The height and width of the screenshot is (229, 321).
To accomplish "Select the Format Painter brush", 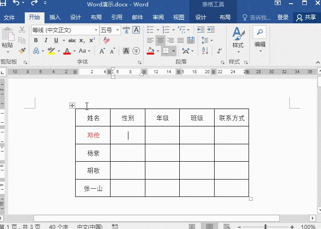I will pos(22,51).
